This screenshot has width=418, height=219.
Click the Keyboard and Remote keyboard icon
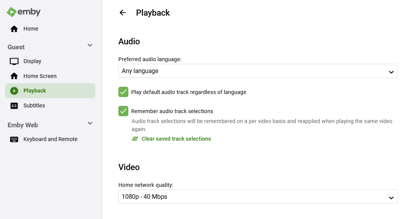click(14, 140)
